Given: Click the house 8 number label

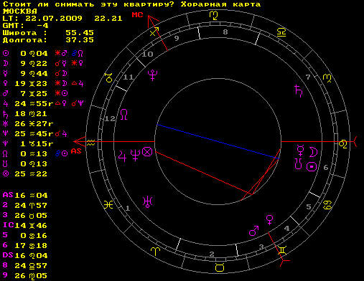Looking at the screenshot, I should [x=225, y=32].
